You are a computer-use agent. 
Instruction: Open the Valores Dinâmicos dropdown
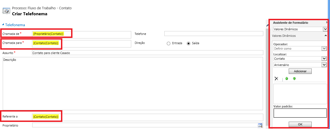click(x=325, y=29)
